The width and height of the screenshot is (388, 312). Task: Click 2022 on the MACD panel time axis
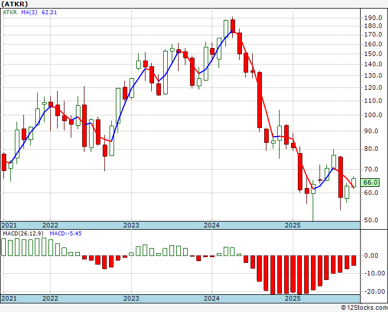click(x=50, y=298)
